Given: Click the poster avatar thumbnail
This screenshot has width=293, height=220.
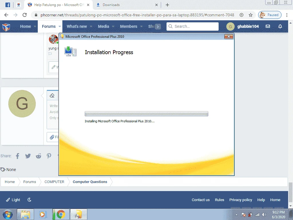Looking at the screenshot, I should click(54, 39).
